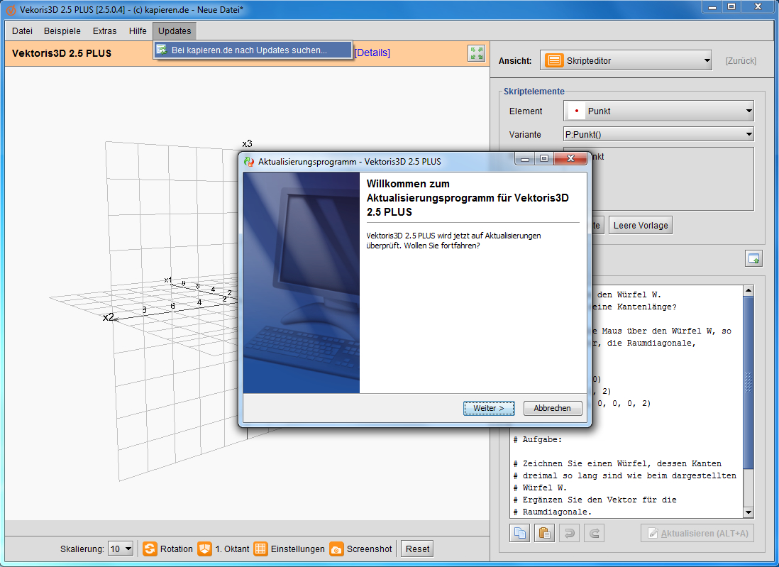
Task: Click the fullscreen expand icon above canvas
Action: [x=477, y=53]
